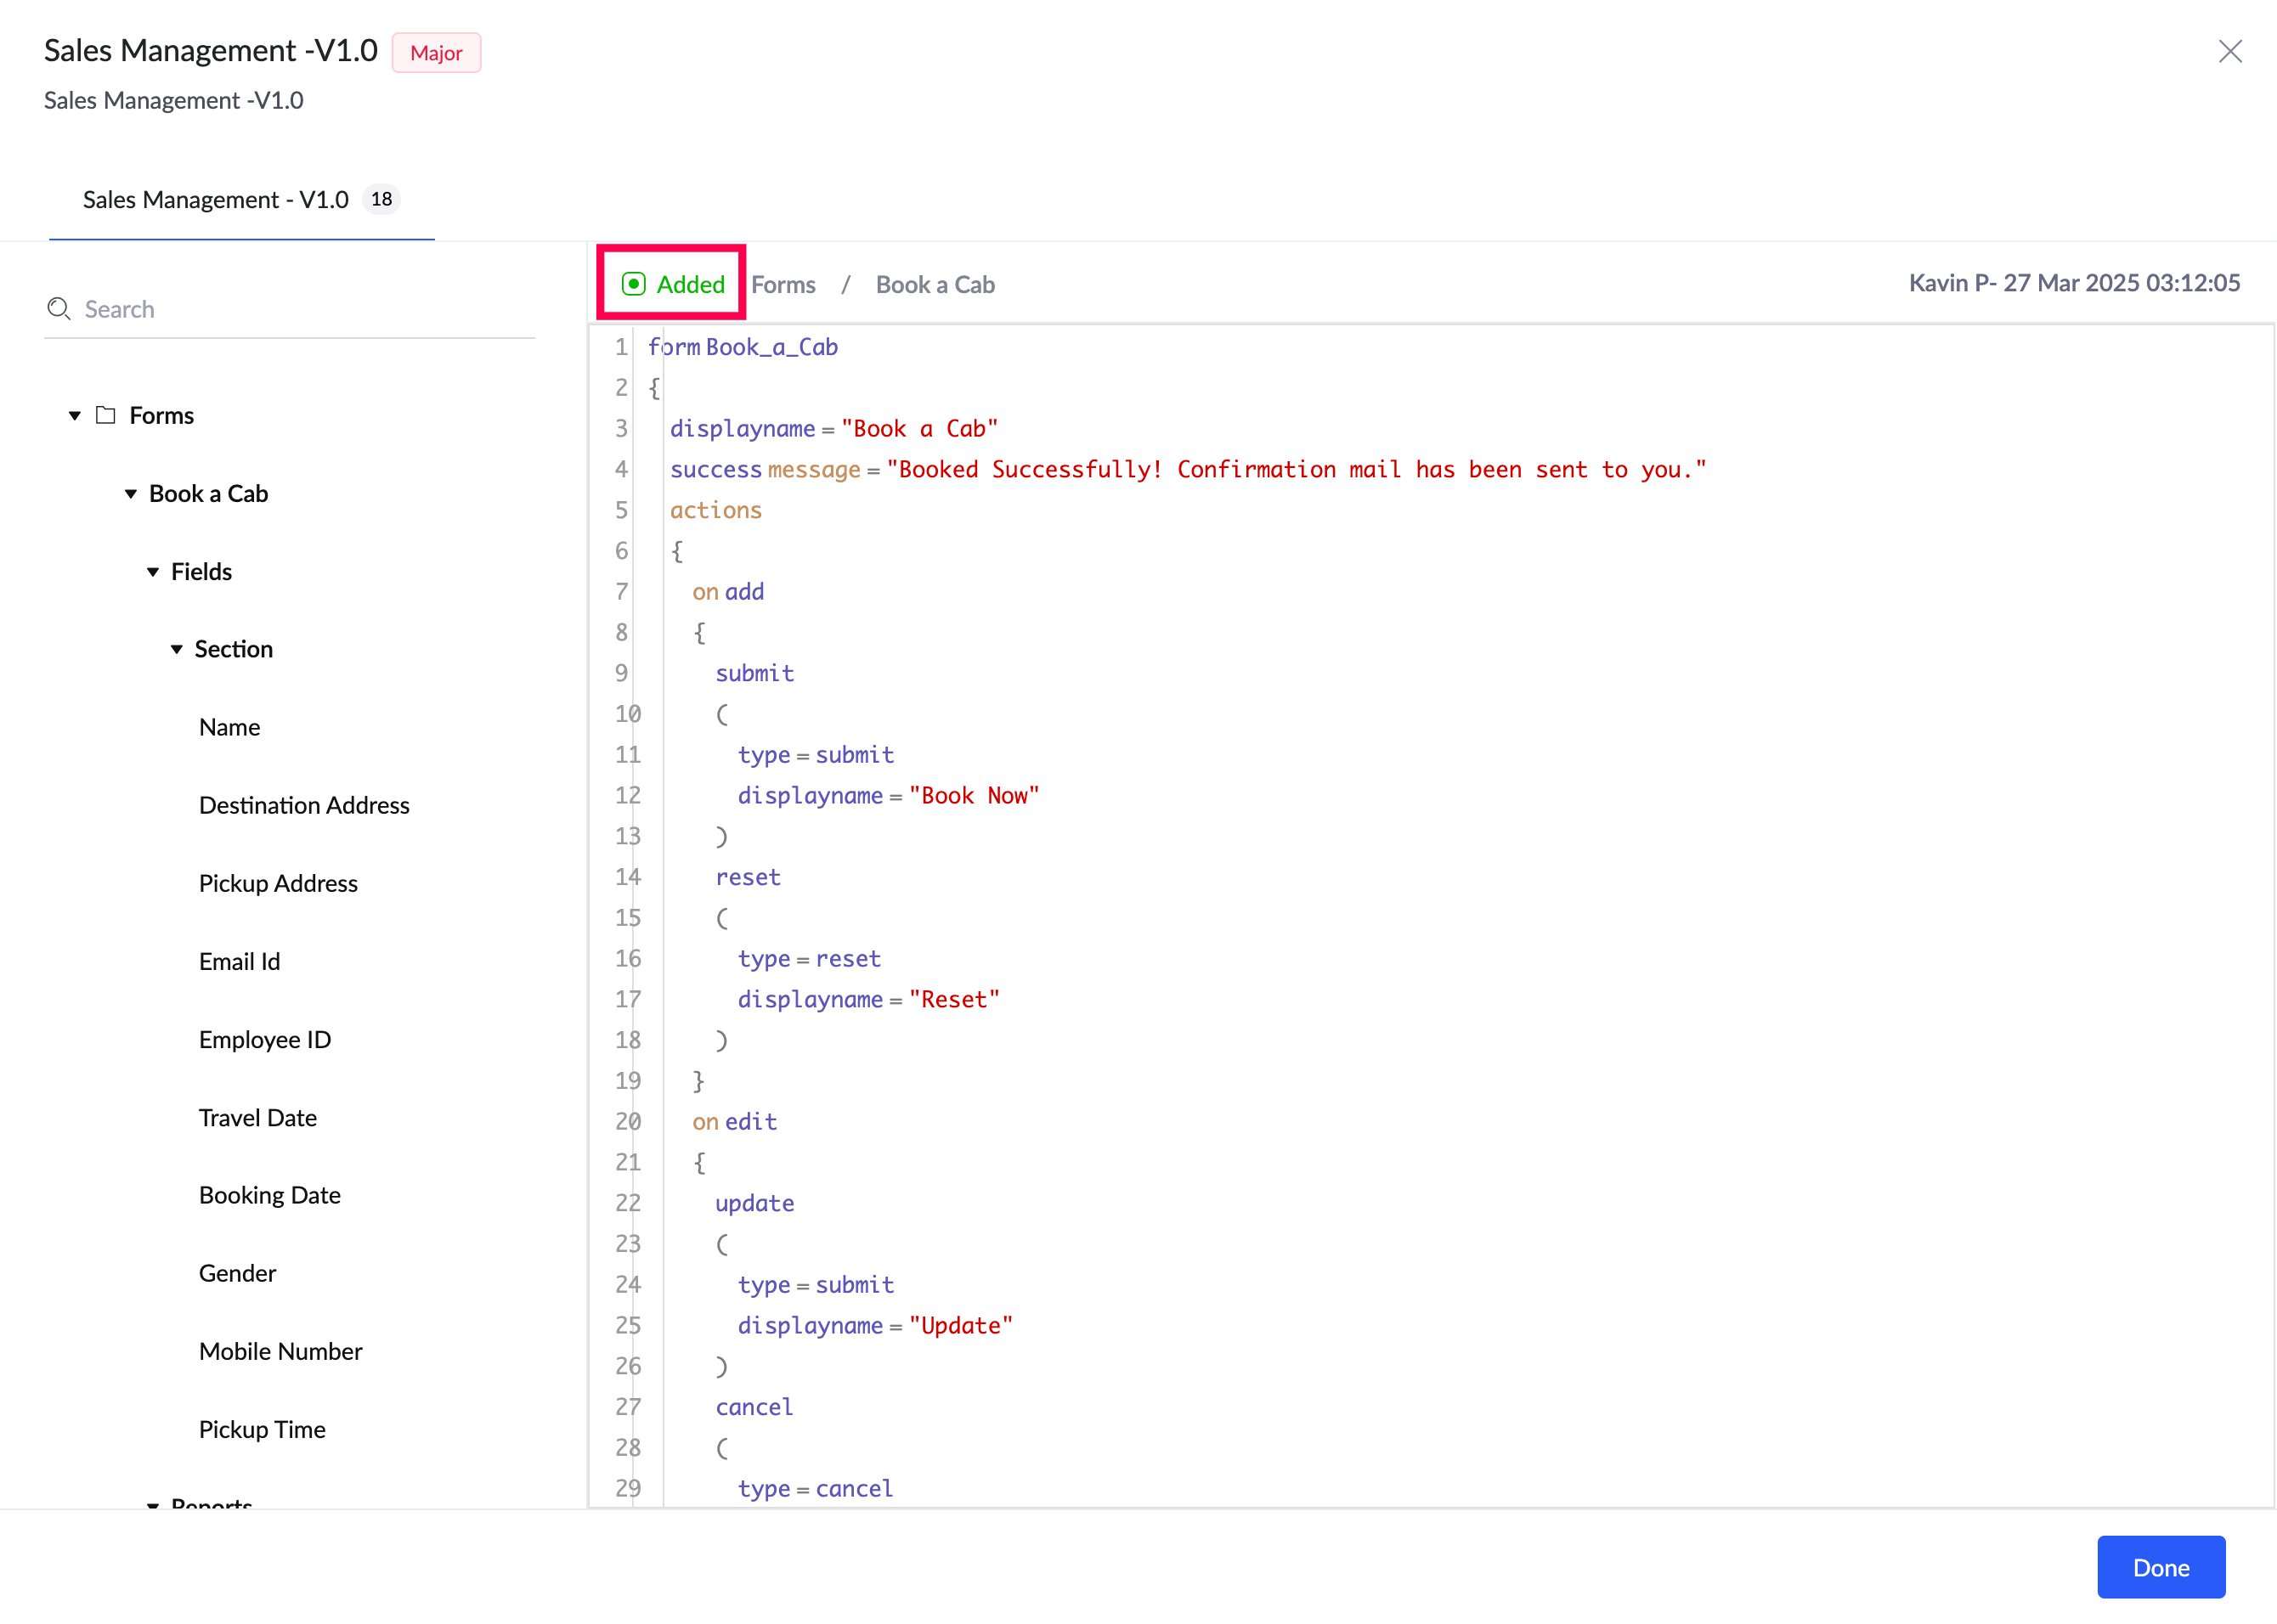This screenshot has width=2277, height=1624.
Task: Click the Forms breadcrumb link
Action: pos(783,285)
